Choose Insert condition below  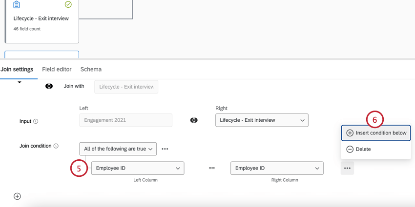pyautogui.click(x=376, y=133)
